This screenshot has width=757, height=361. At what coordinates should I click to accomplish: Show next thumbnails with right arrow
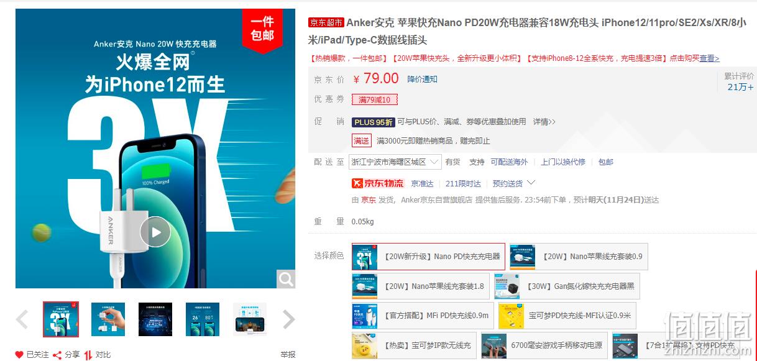pyautogui.click(x=288, y=319)
